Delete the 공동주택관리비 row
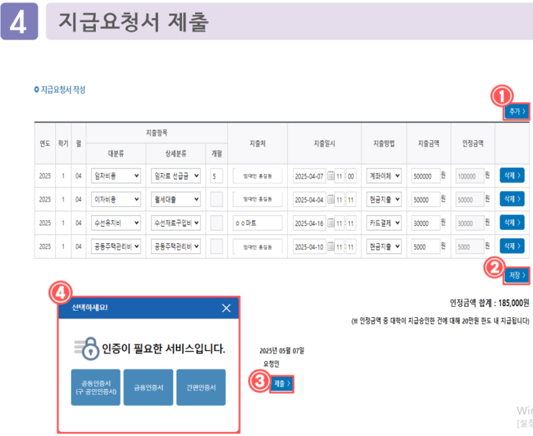The width and height of the screenshot is (533, 436). click(x=512, y=246)
